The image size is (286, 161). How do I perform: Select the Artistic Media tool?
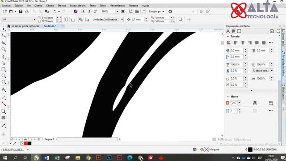click(x=4, y=63)
